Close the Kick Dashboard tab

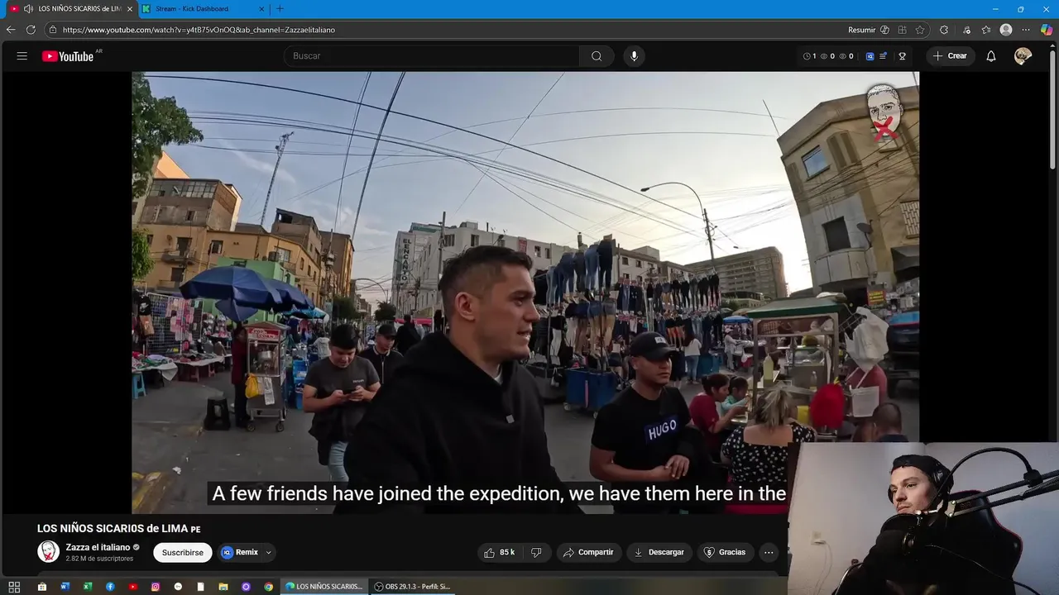(262, 8)
